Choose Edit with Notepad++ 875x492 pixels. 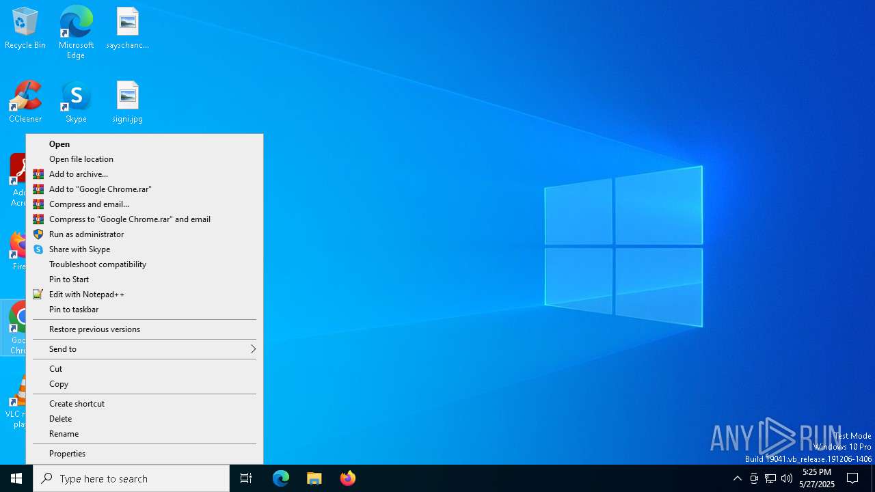point(144,295)
